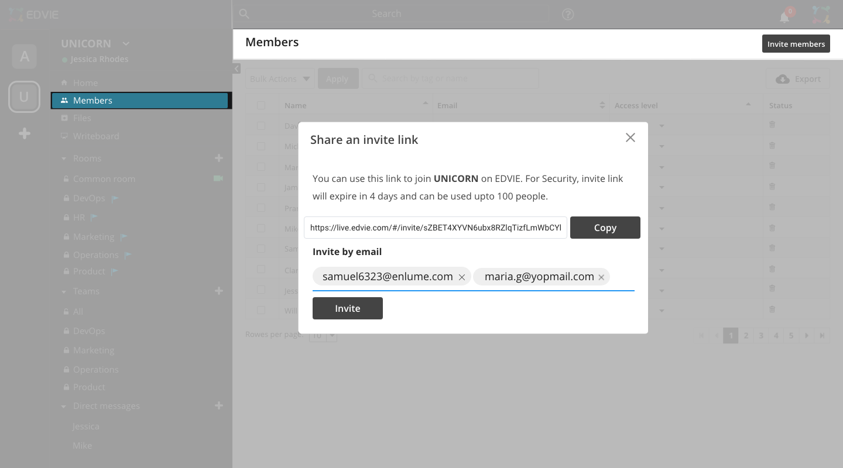The width and height of the screenshot is (843, 468).
Task: Copy the invite link
Action: (605, 228)
